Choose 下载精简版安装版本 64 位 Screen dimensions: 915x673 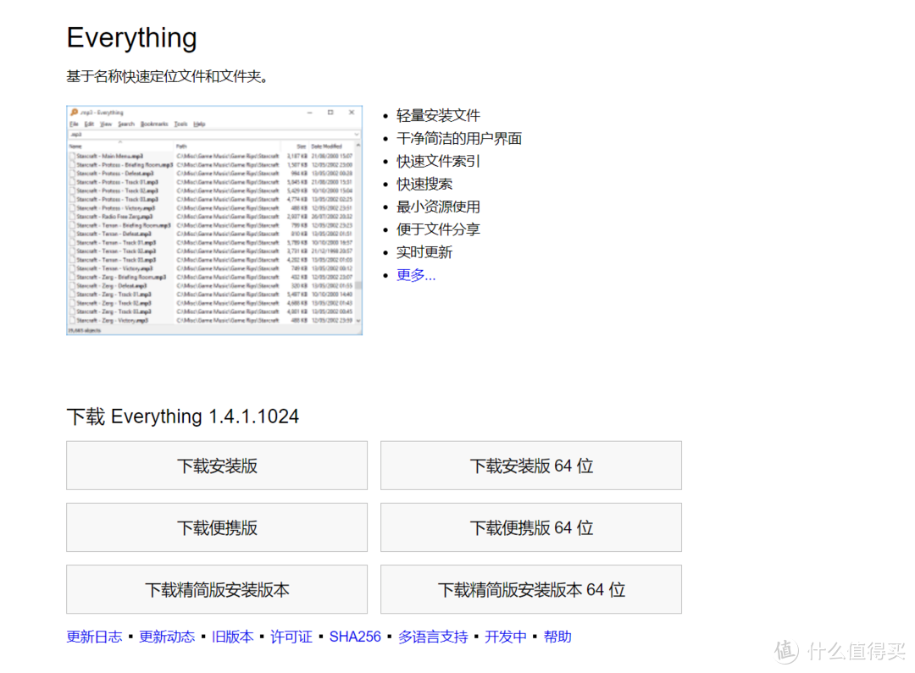[531, 589]
